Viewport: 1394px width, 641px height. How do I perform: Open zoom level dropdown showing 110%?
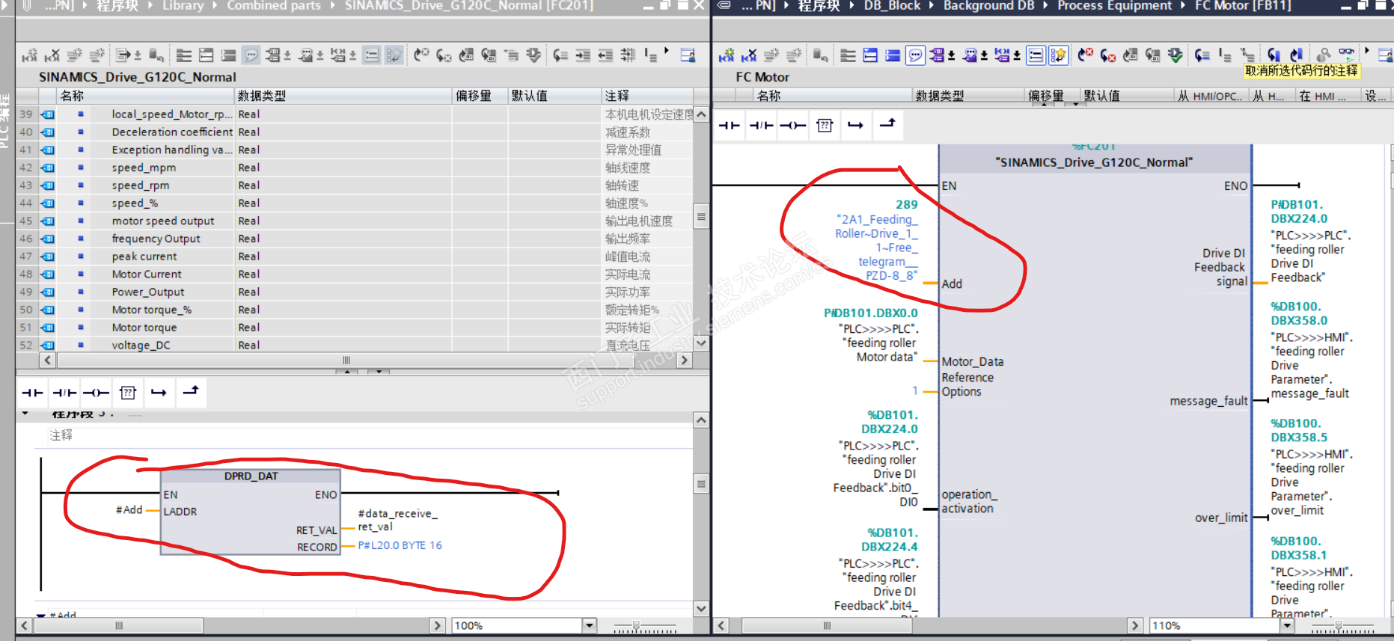(1288, 625)
